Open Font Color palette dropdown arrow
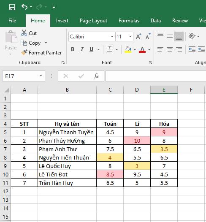Screen dimensions: 206x222 pyautogui.click(x=149, y=49)
